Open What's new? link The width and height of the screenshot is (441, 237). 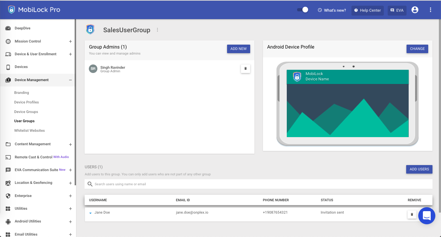point(332,10)
